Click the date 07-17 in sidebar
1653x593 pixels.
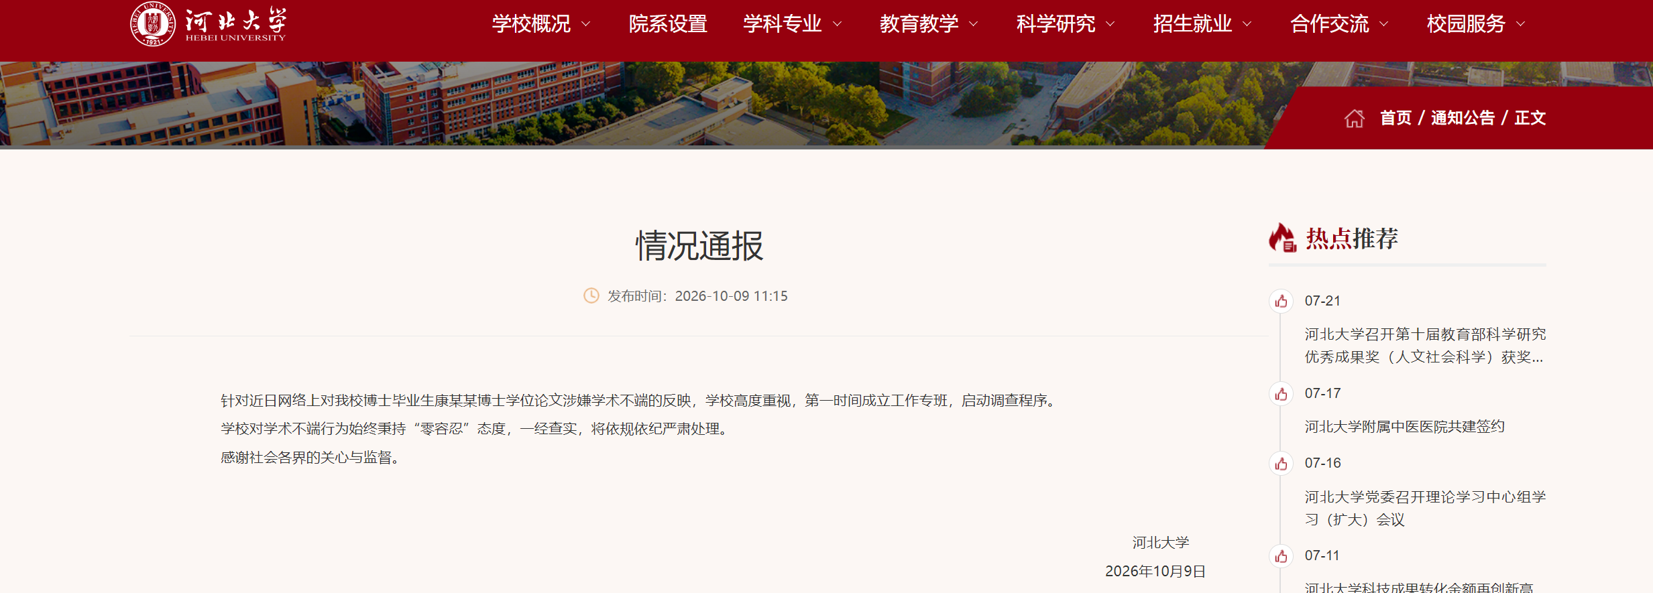pos(1322,393)
